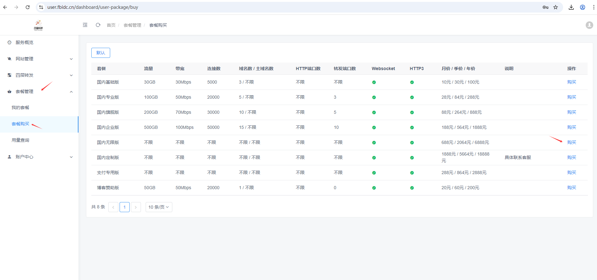Click 购买 for 国内定制版

click(x=572, y=157)
